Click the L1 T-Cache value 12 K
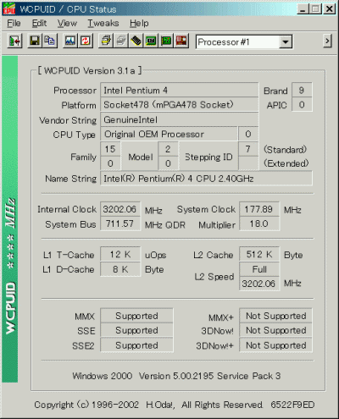This screenshot has width=339, height=419. tap(120, 255)
